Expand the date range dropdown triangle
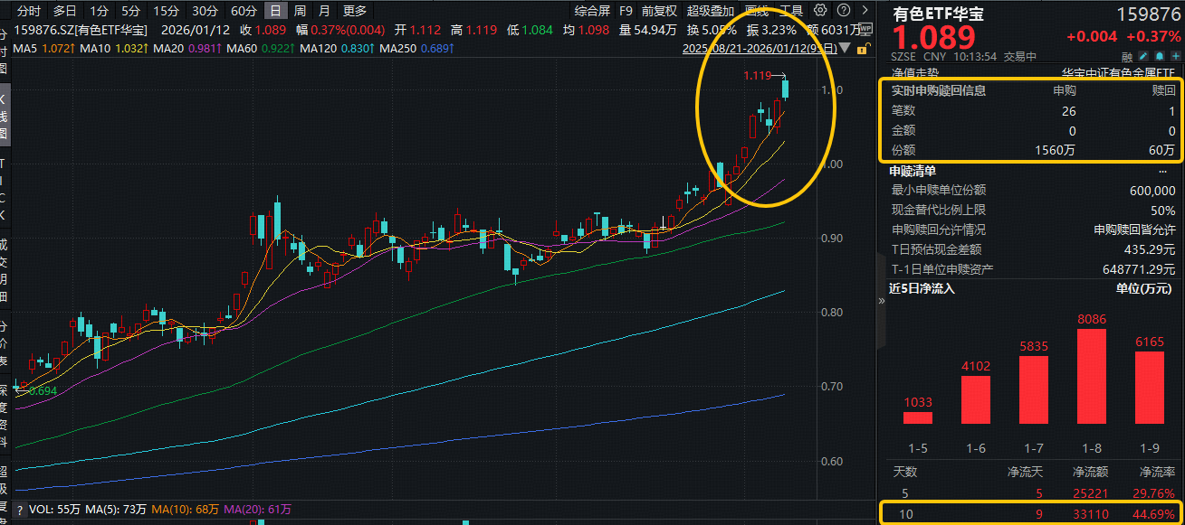The width and height of the screenshot is (1185, 525). (846, 48)
